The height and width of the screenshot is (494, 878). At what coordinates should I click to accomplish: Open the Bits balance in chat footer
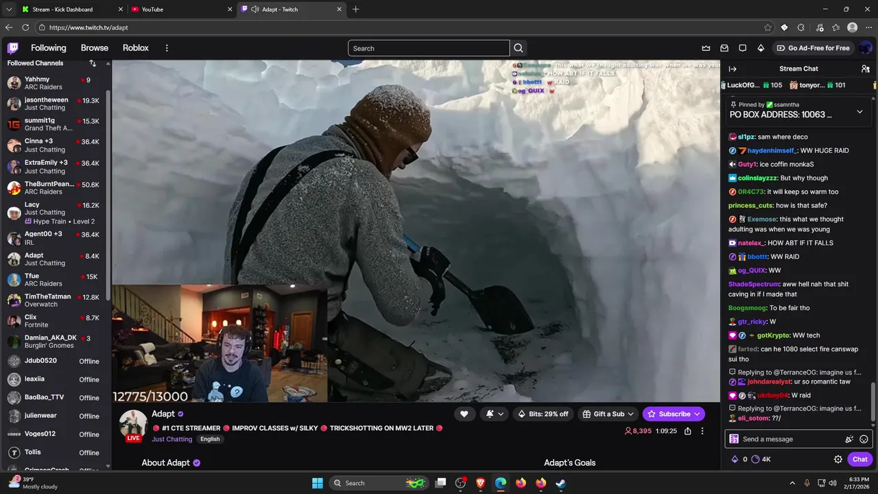click(x=739, y=459)
